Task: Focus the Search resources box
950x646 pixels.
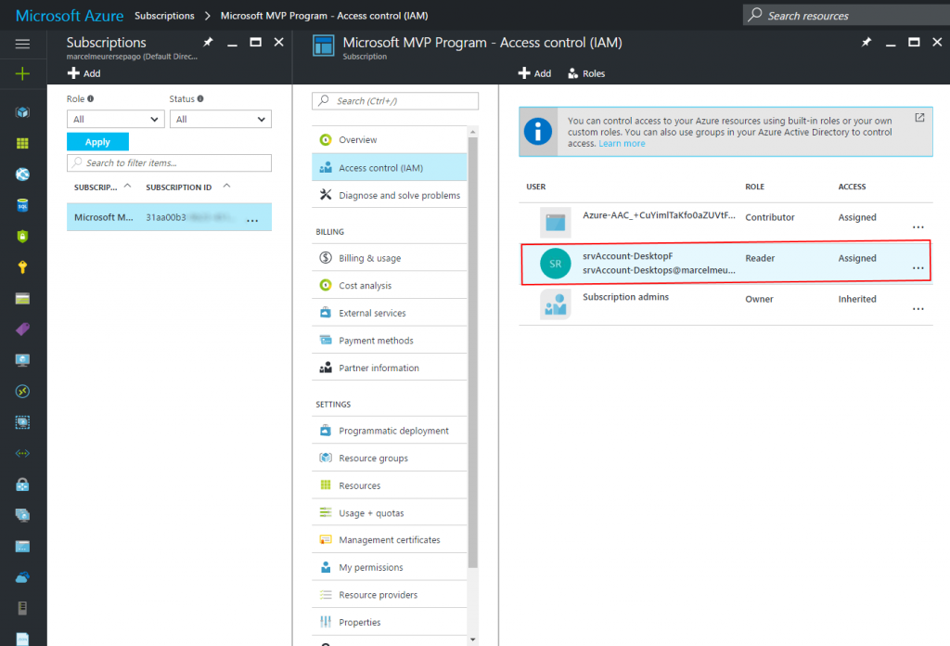Action: (846, 15)
